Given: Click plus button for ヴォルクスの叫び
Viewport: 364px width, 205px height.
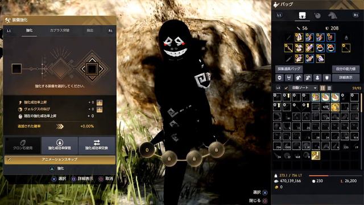Looking at the screenshot, I should click(100, 109).
